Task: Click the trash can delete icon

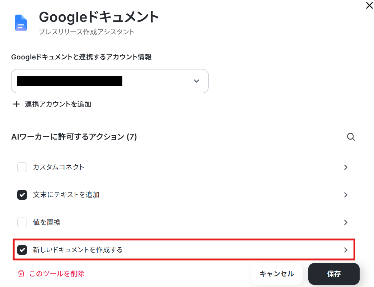Action: [21, 274]
